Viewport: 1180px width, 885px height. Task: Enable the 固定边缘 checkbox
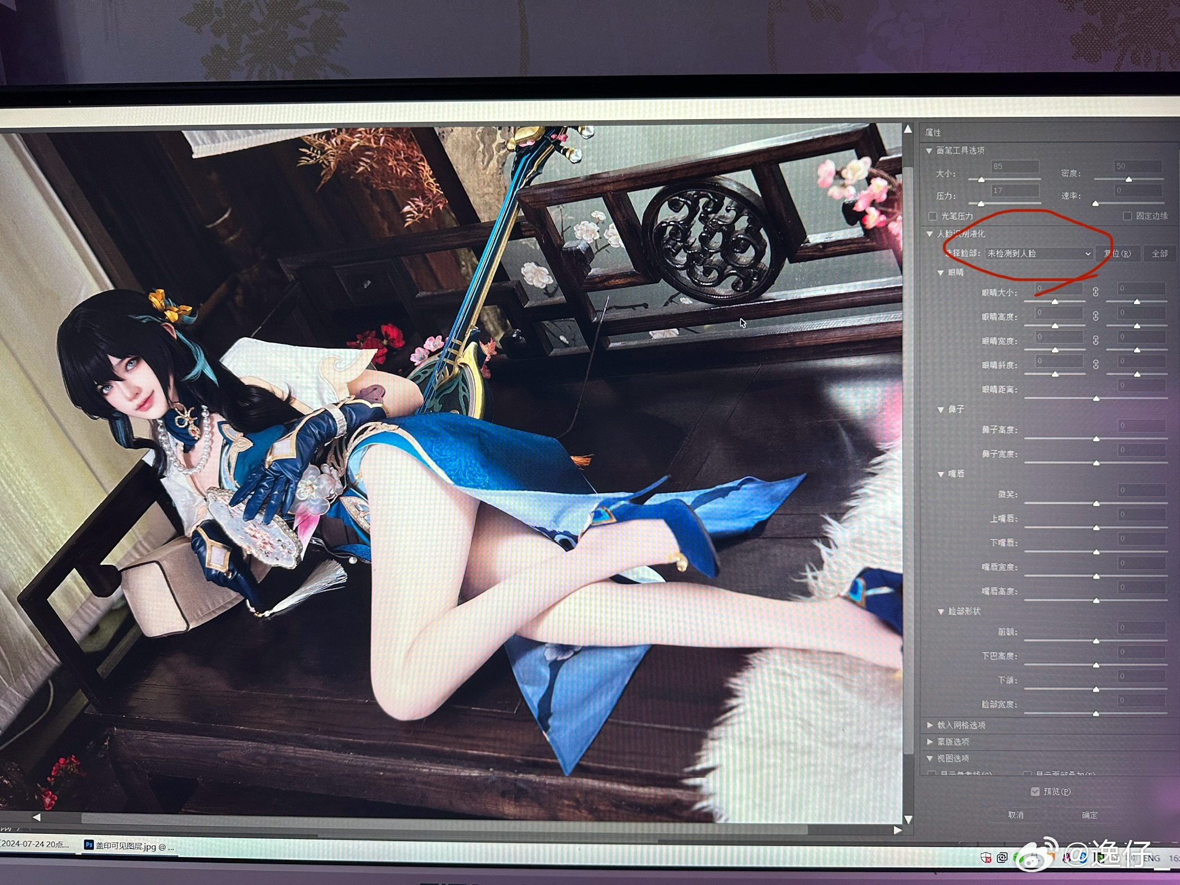coord(1127,216)
